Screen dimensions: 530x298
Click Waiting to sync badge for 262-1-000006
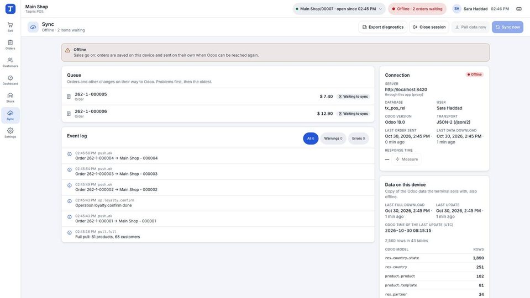353,114
